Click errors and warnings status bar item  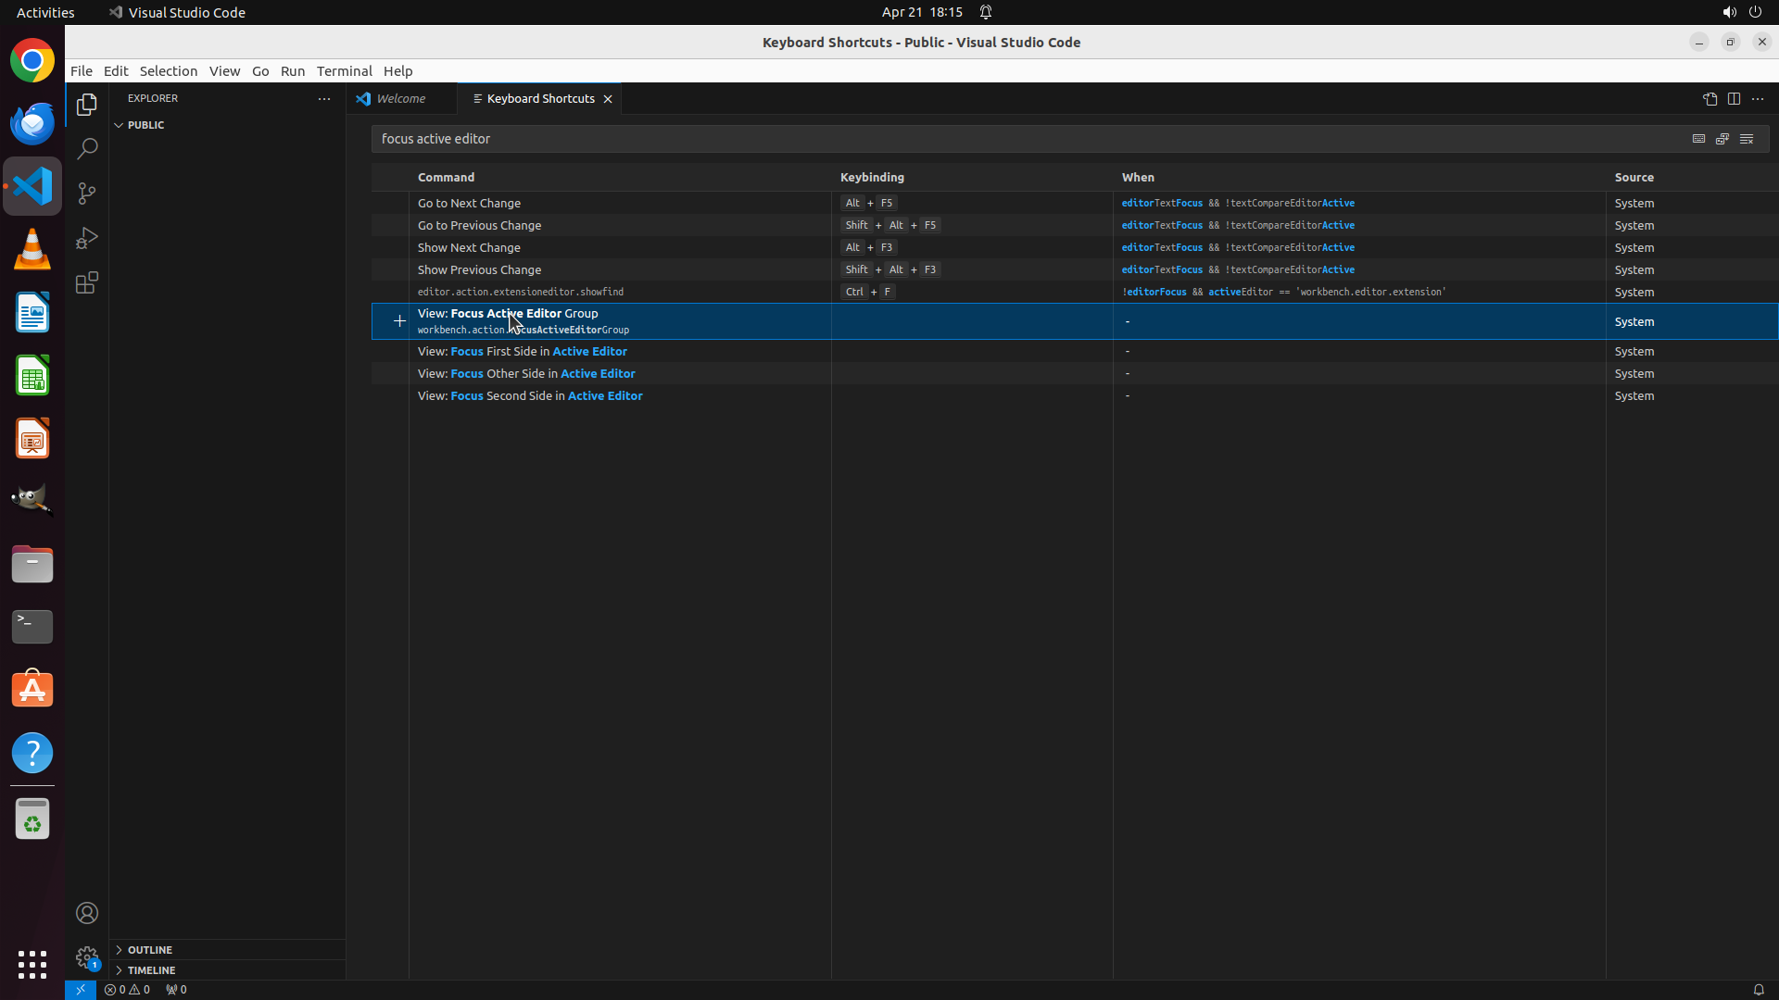(127, 990)
